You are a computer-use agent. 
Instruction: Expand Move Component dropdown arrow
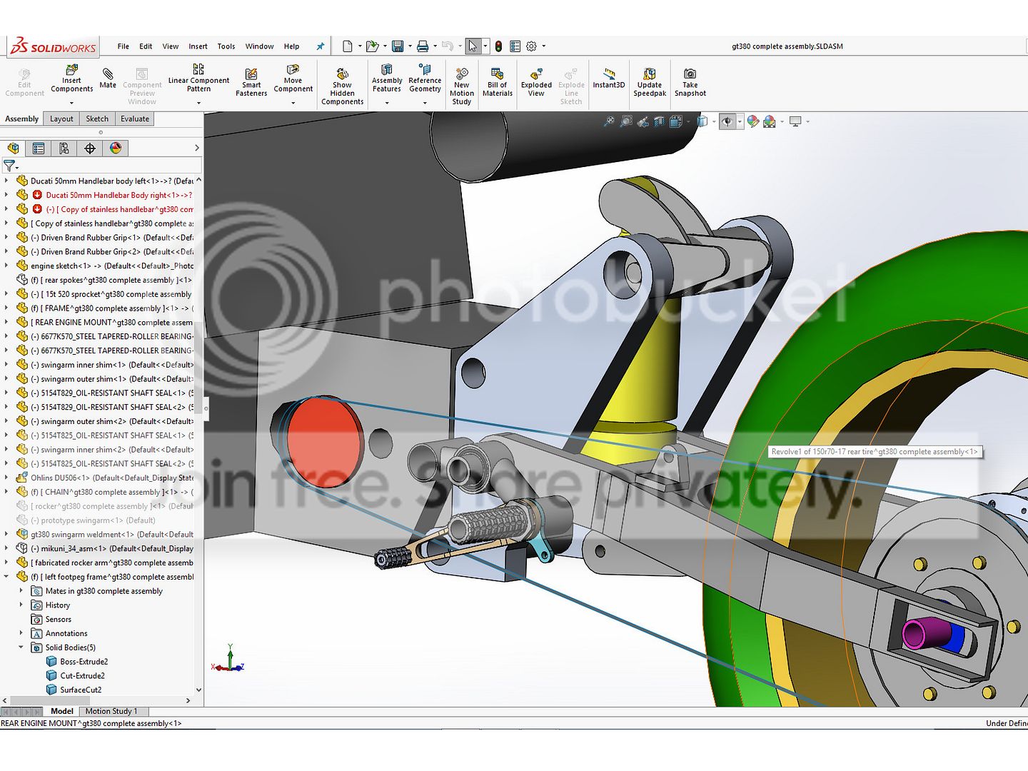[293, 103]
